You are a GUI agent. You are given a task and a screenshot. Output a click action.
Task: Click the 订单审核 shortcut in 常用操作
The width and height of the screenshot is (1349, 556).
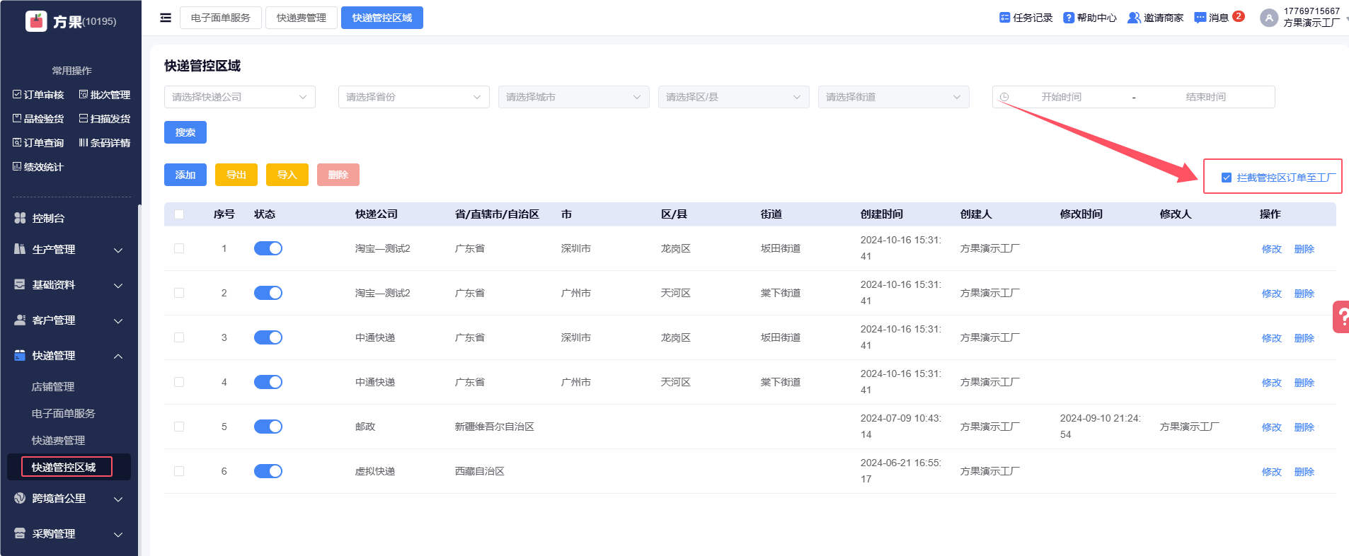39,95
